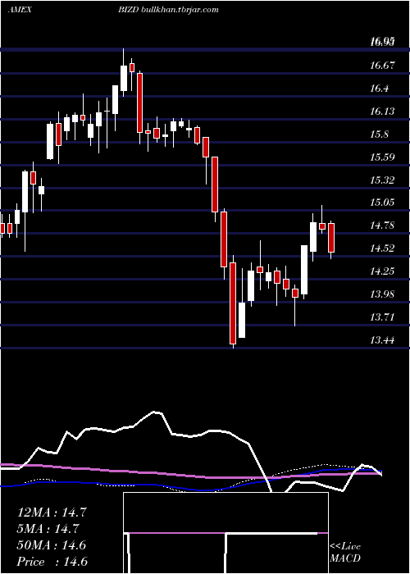Click the 14.52 price axis label
The image size is (410, 574).
click(x=383, y=248)
